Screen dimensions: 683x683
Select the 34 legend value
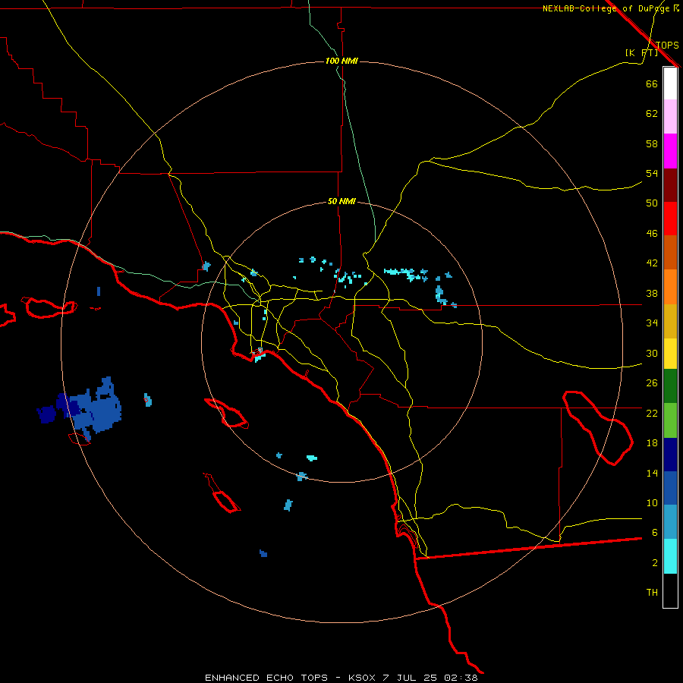point(652,323)
